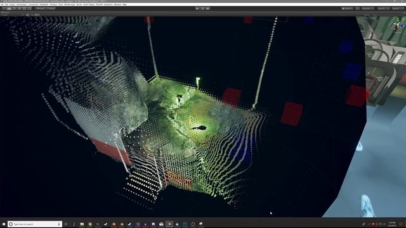The width and height of the screenshot is (406, 228).
Task: Open Task View on taskbar
Action: (66, 224)
